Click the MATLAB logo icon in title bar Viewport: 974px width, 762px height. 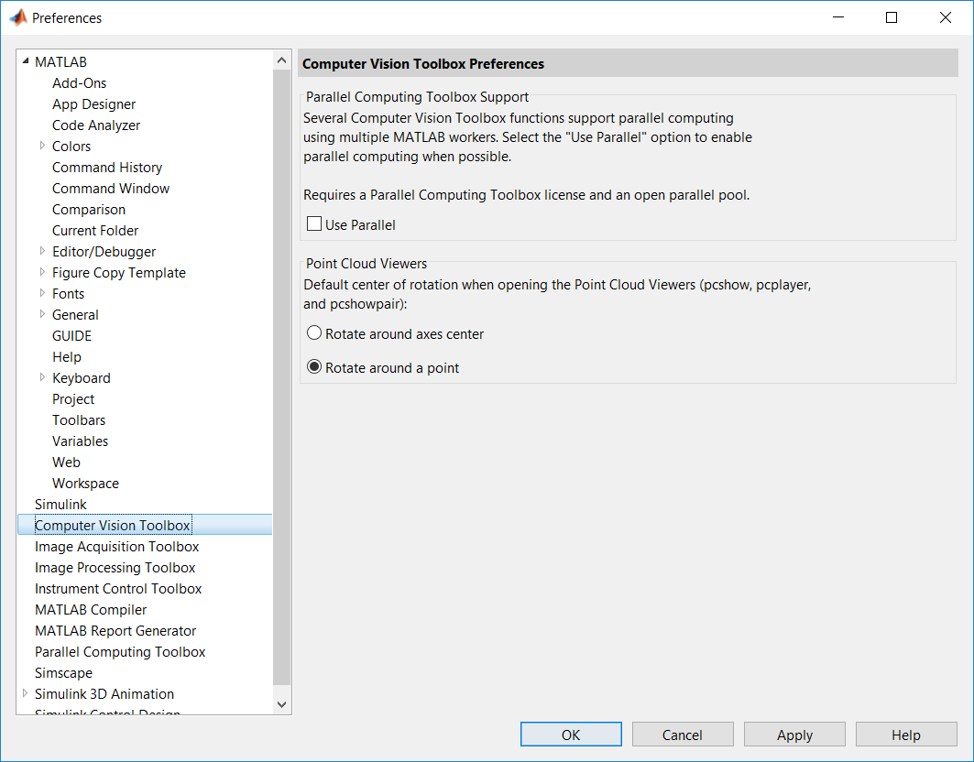[17, 17]
